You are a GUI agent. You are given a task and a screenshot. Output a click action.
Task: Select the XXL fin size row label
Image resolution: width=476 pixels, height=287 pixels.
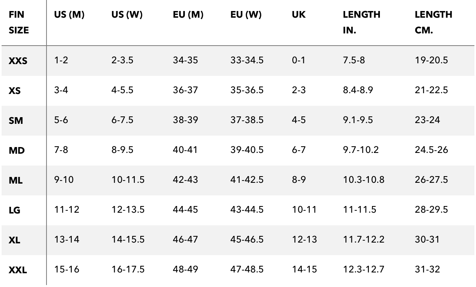(x=18, y=270)
